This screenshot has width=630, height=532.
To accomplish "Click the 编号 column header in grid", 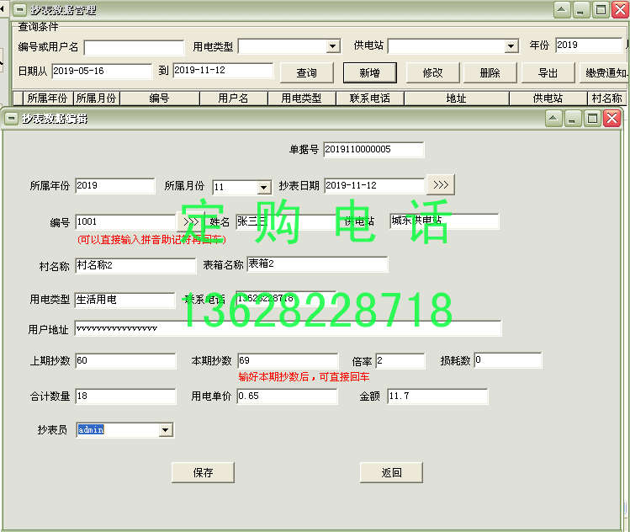I will tap(160, 98).
